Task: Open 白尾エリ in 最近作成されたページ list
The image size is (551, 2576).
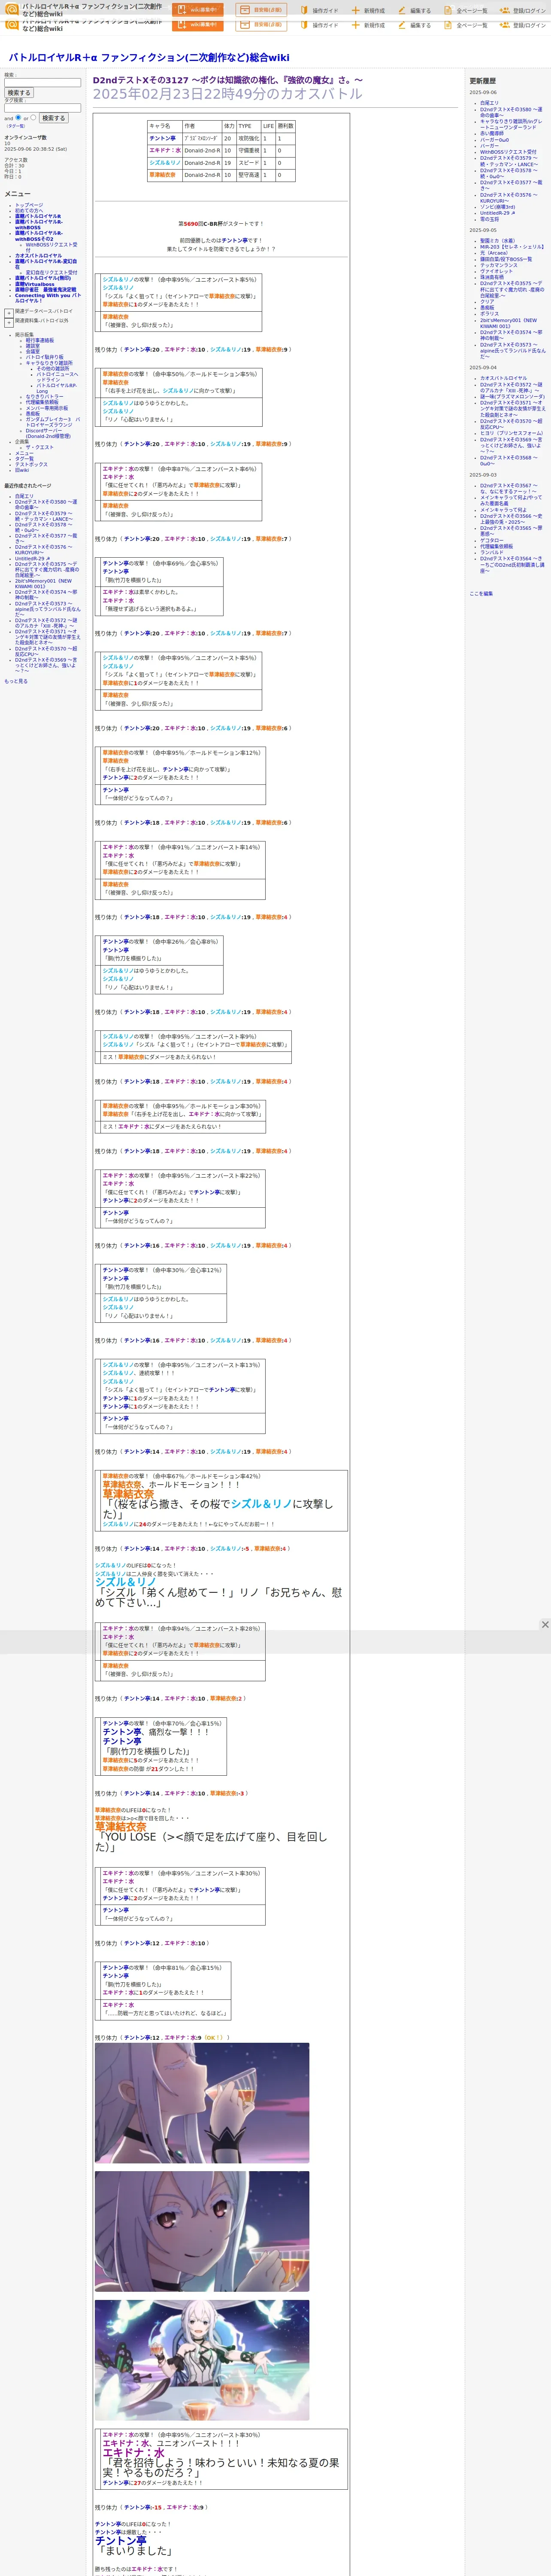Action: (x=24, y=496)
